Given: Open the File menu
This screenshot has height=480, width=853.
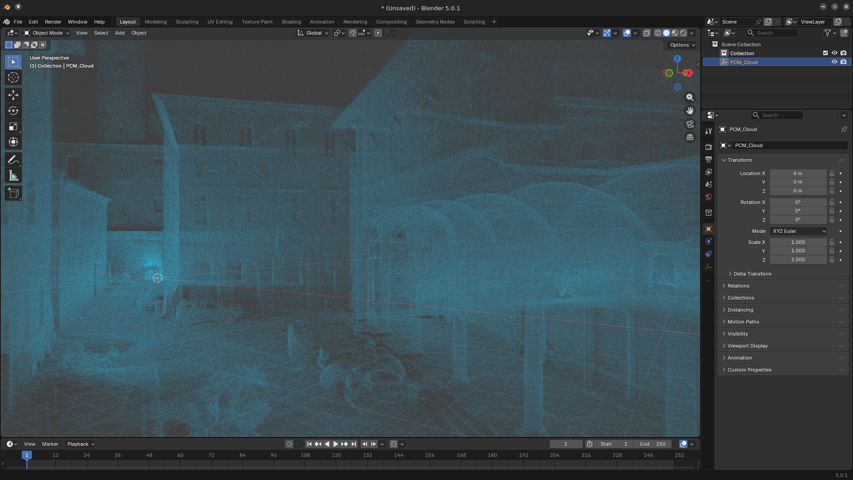Looking at the screenshot, I should [x=18, y=22].
